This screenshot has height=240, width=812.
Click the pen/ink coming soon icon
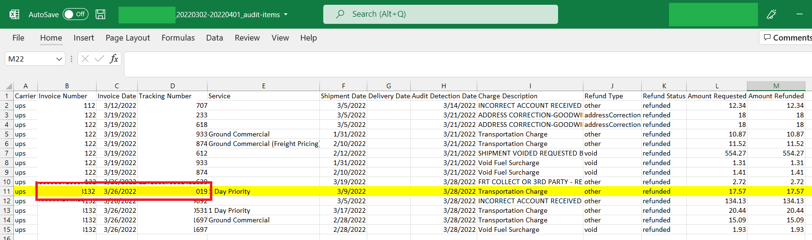tap(771, 14)
